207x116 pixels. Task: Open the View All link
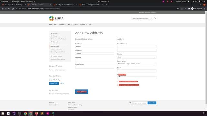tap(62, 83)
